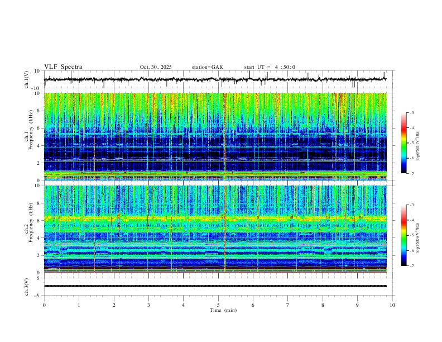Click the '-3' label on upper colorbar
The image size is (442, 342).
412,112
